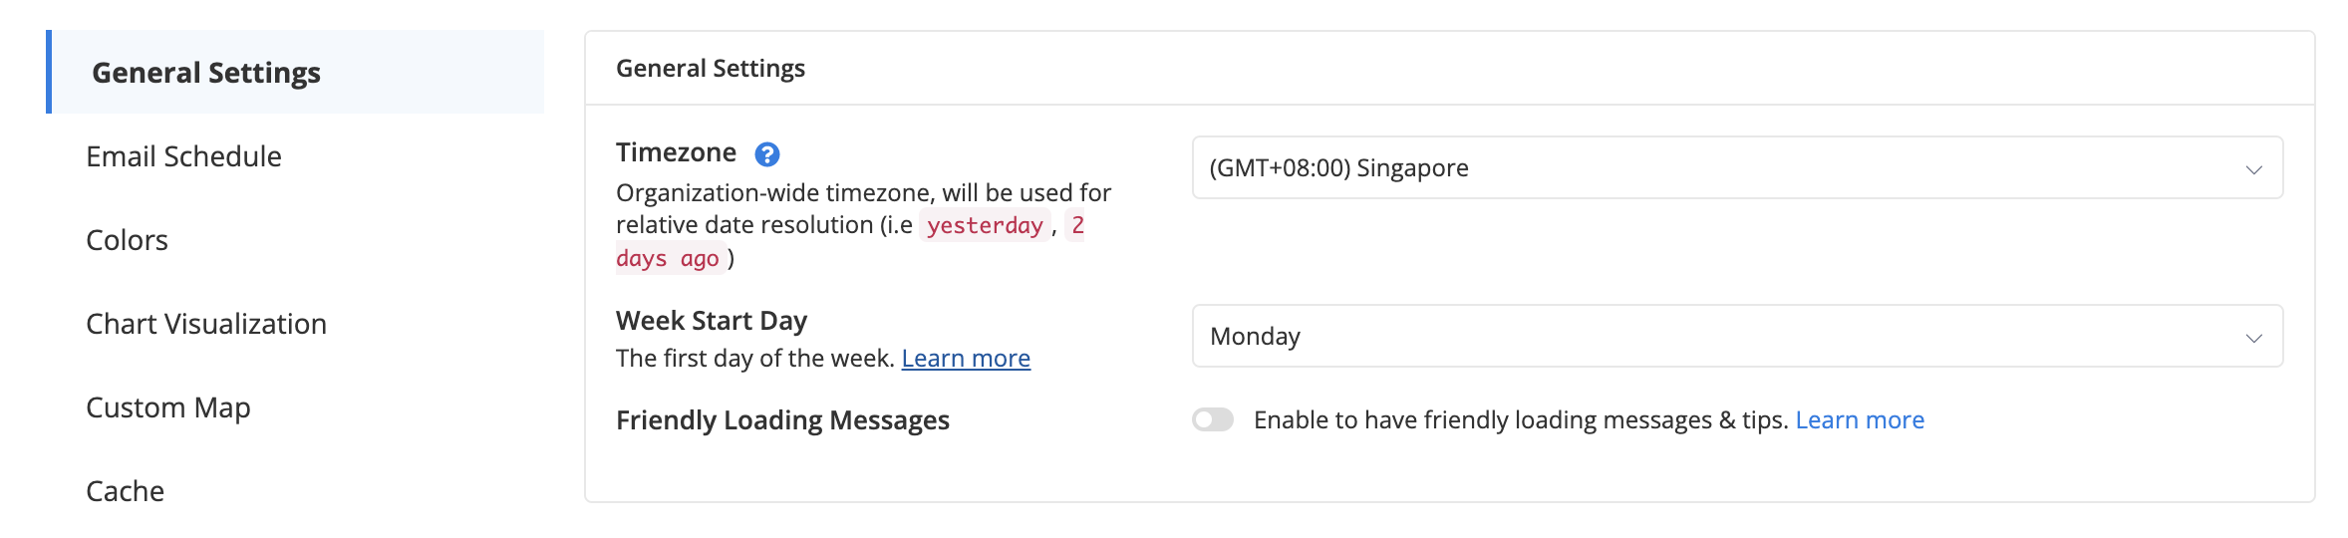Click the General Settings panel header
The image size is (2348, 538).
coord(711,68)
